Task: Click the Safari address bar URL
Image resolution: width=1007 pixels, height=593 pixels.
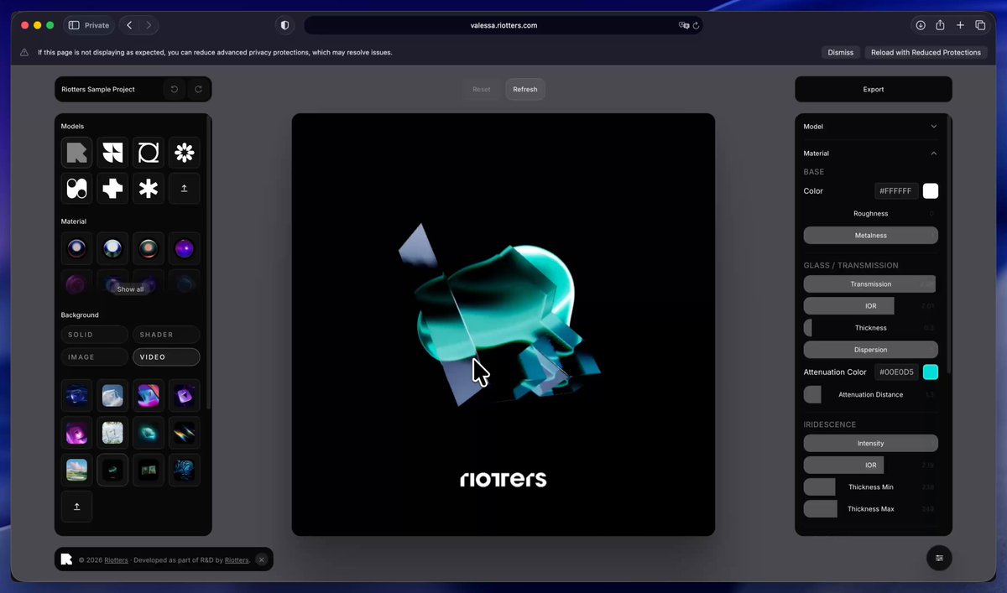Action: tap(503, 25)
